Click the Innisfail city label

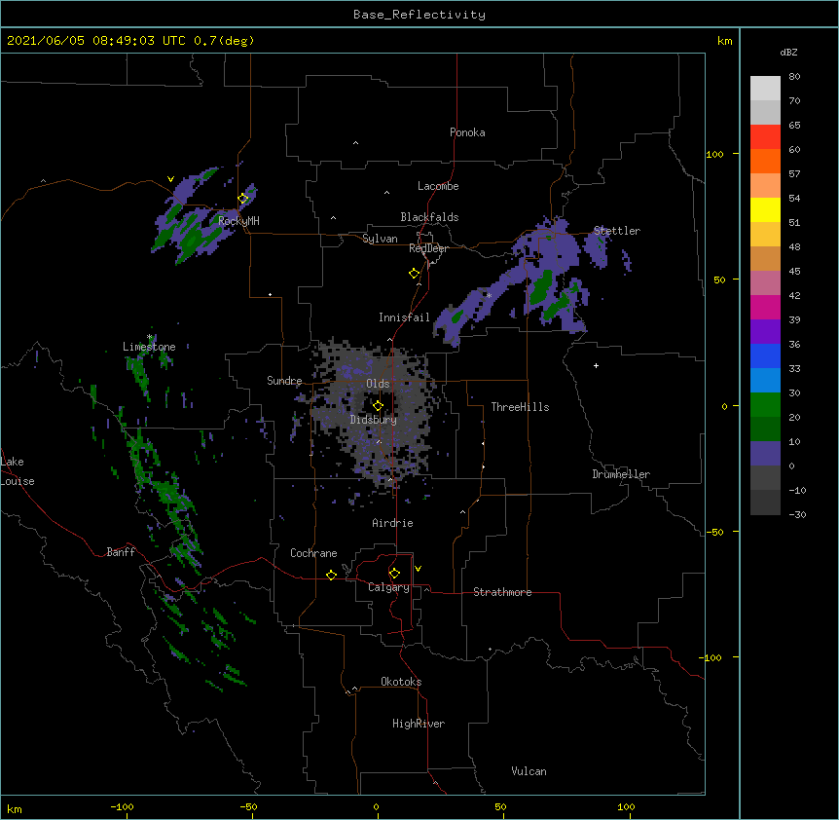coord(404,317)
